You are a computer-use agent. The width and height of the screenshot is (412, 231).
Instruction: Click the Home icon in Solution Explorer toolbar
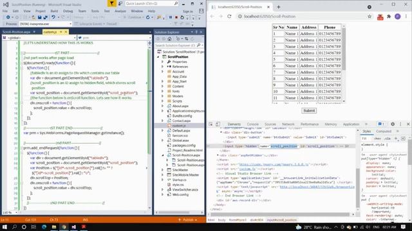pos(169,38)
